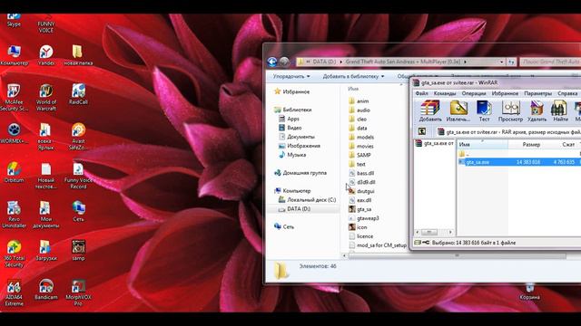
Task: Open WinRAR Избранное menu
Action: (x=505, y=93)
